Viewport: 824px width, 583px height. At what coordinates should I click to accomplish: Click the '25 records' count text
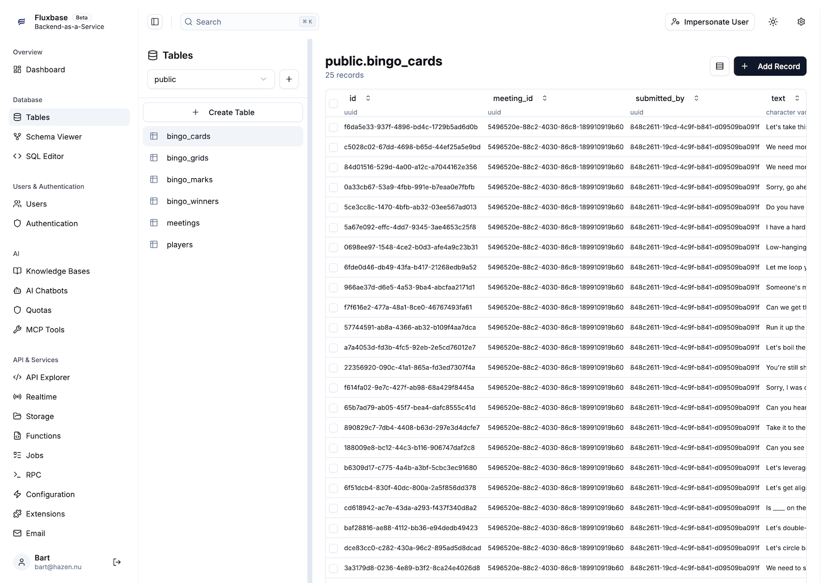click(345, 75)
